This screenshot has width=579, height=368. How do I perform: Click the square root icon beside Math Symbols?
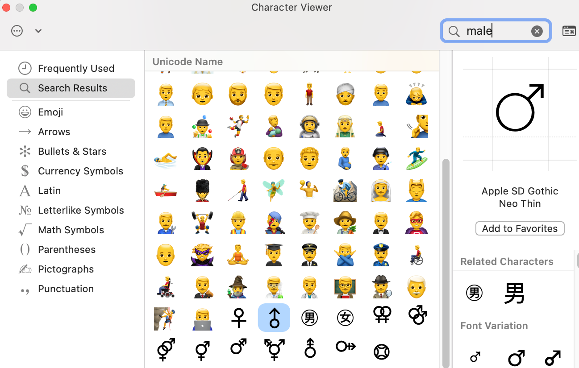tap(25, 230)
